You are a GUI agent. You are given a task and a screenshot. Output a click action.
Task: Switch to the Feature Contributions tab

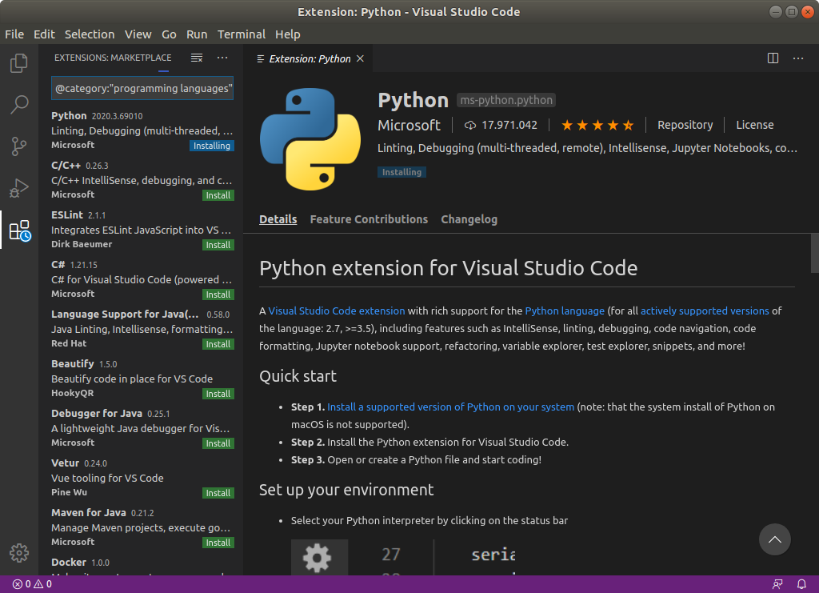[369, 219]
